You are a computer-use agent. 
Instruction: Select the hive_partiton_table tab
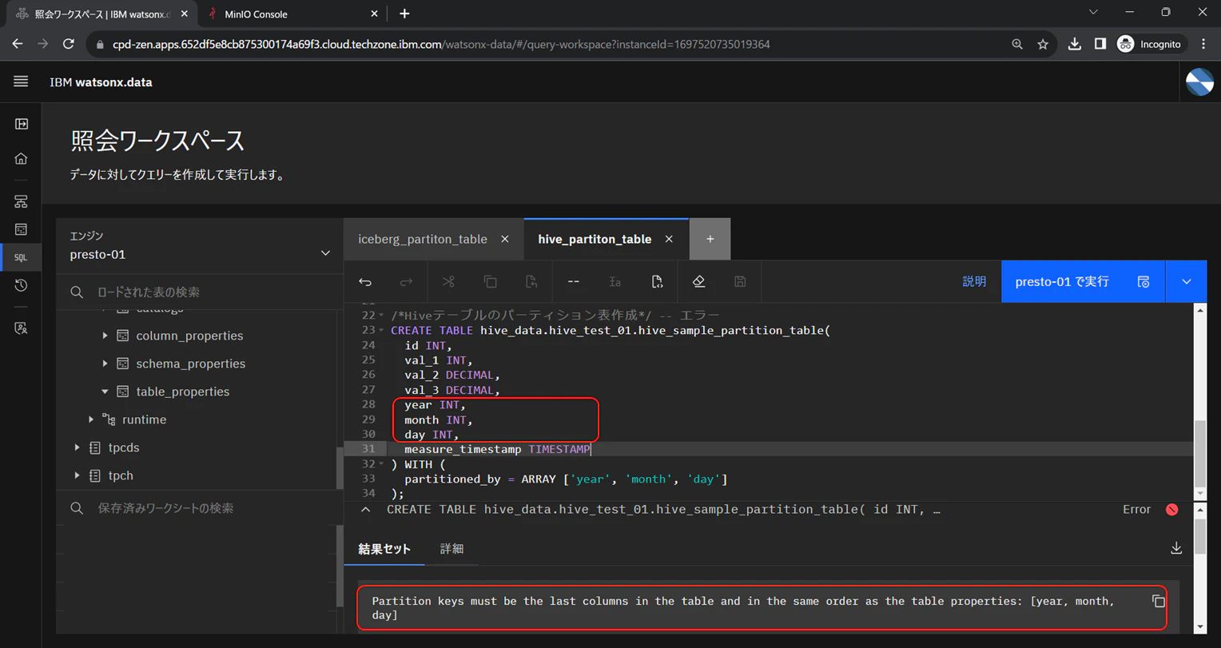pyautogui.click(x=595, y=239)
